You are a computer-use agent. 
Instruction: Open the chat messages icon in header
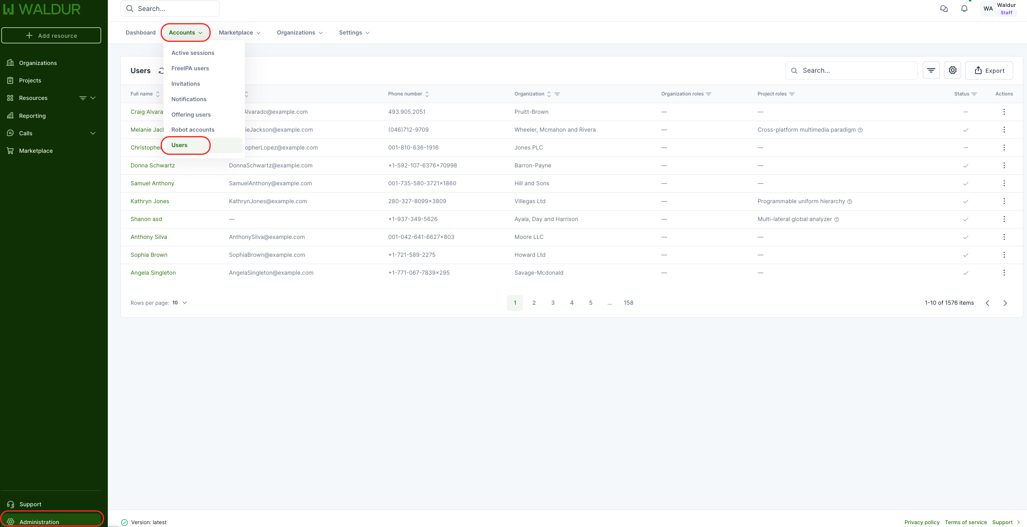click(944, 9)
